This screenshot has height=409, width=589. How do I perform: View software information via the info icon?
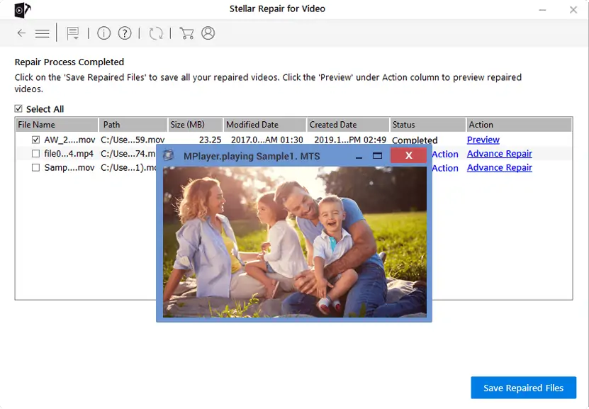103,33
